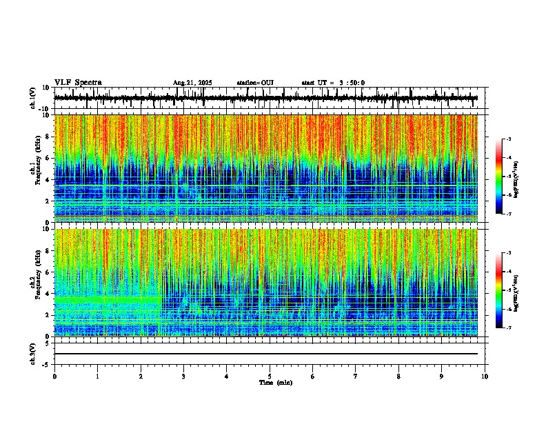
Task: Click the time axis tick label "2"
Action: [x=141, y=376]
